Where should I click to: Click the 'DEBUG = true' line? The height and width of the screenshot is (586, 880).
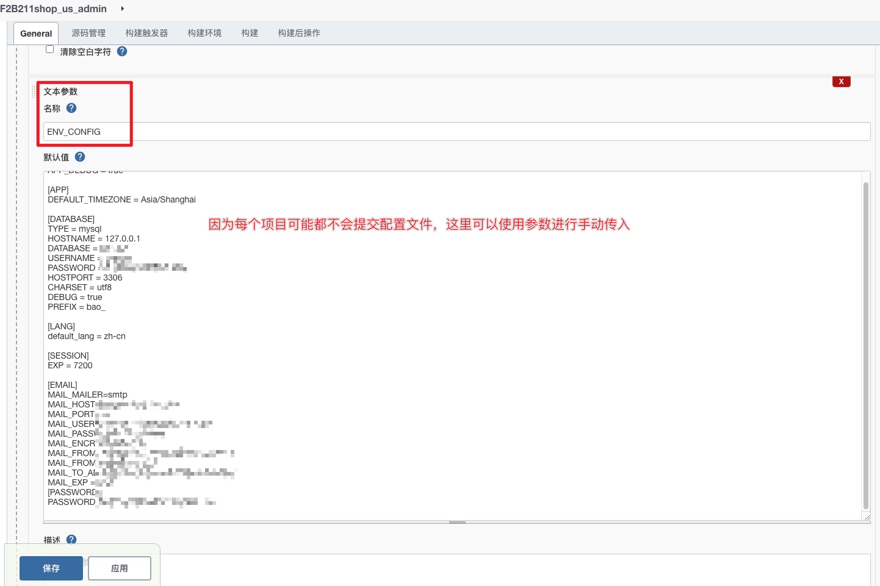pyautogui.click(x=75, y=297)
